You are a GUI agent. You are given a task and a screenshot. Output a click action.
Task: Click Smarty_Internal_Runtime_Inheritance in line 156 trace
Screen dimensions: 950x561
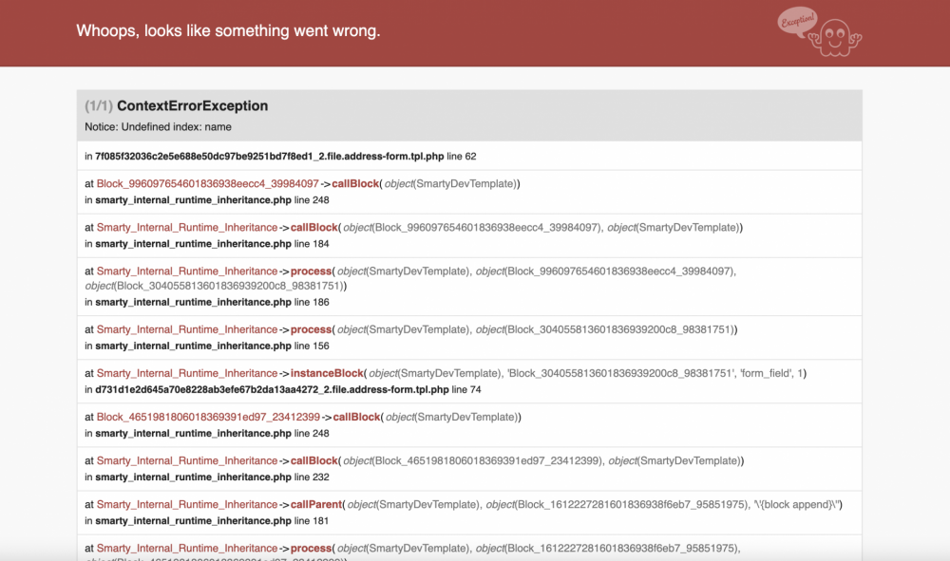click(187, 329)
